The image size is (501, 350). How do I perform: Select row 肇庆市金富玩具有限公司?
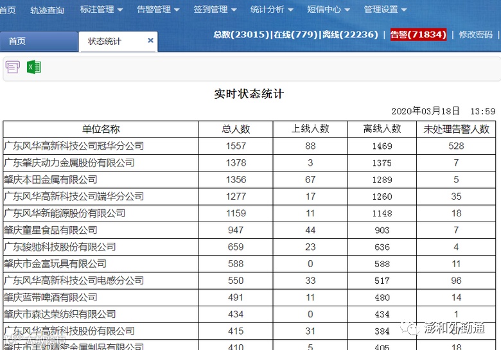click(249, 264)
